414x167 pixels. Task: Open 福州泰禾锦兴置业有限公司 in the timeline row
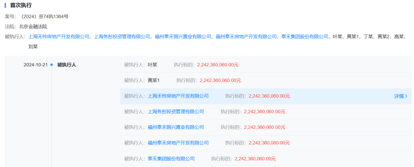pyautogui.click(x=176, y=127)
